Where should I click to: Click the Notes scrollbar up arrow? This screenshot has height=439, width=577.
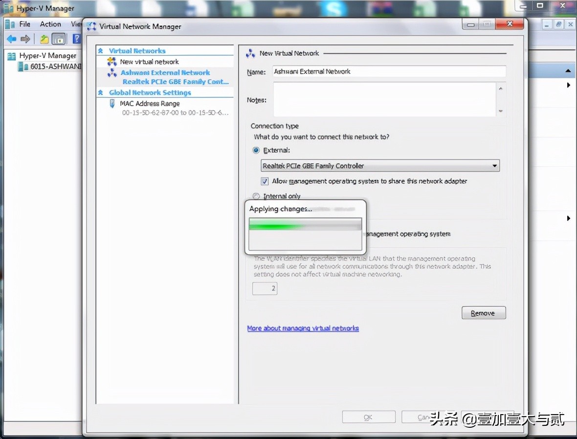click(x=500, y=88)
